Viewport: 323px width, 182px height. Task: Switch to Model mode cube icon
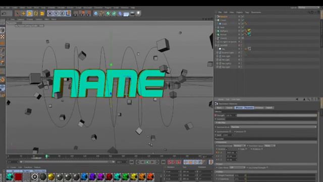tap(3, 30)
